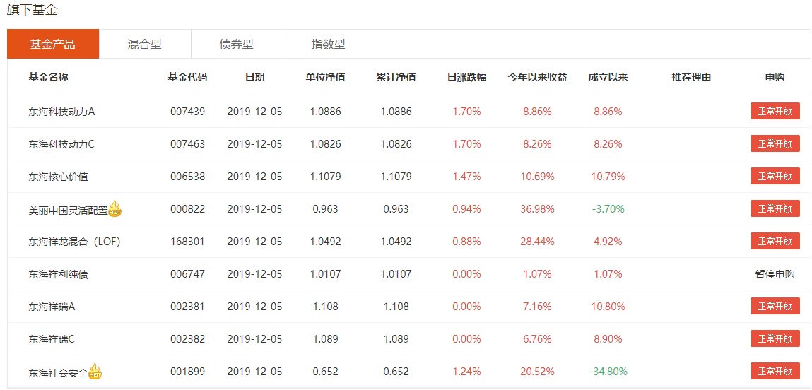Screen dimensions: 812x390
Task: Click the 今年以来收益 column header
Action: (x=538, y=77)
